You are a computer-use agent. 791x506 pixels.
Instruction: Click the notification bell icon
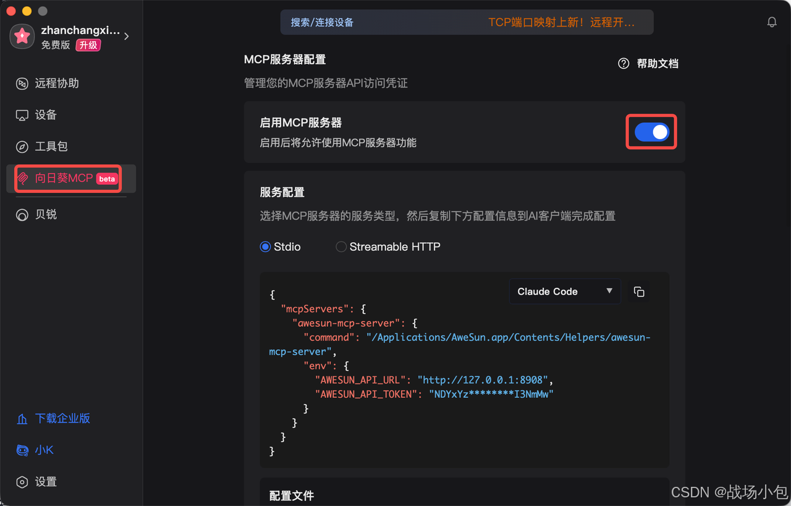(772, 22)
